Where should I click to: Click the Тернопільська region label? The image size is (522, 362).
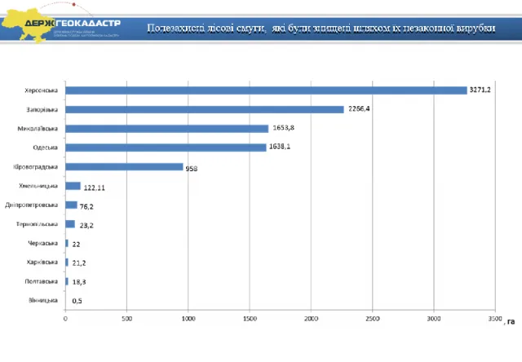pos(37,224)
